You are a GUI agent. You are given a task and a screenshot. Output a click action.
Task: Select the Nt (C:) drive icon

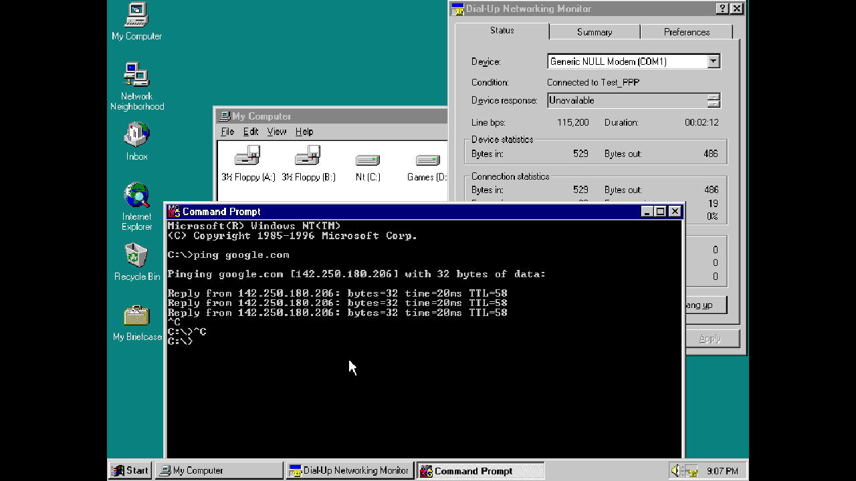point(368,167)
